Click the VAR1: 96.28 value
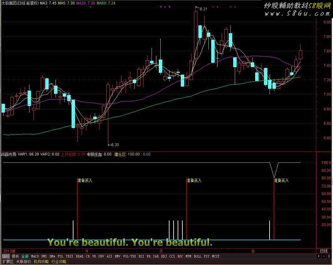333x265 pixels. pyautogui.click(x=28, y=154)
